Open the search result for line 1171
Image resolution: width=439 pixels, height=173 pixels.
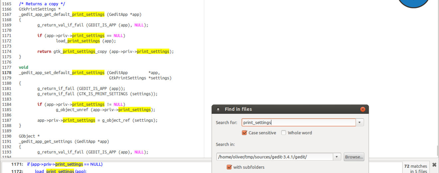point(65,164)
